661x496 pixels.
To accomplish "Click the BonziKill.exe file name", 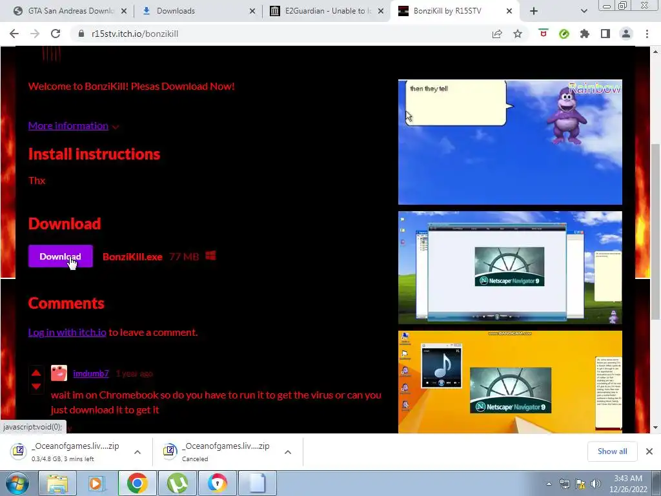I will (x=132, y=256).
